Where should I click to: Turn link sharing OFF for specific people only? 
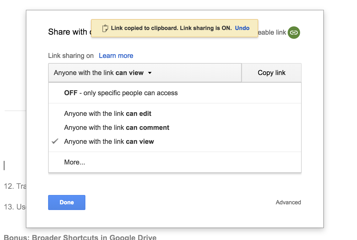121,93
